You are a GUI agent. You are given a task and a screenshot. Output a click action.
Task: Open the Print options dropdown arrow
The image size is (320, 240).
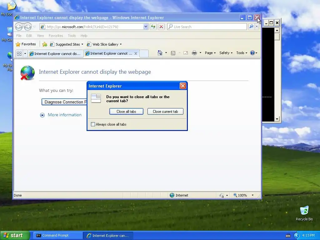tap(200, 53)
